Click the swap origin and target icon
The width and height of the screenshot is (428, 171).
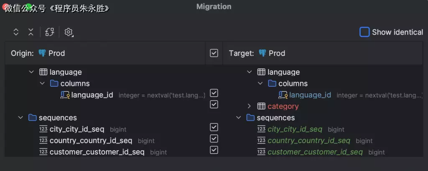click(x=50, y=32)
